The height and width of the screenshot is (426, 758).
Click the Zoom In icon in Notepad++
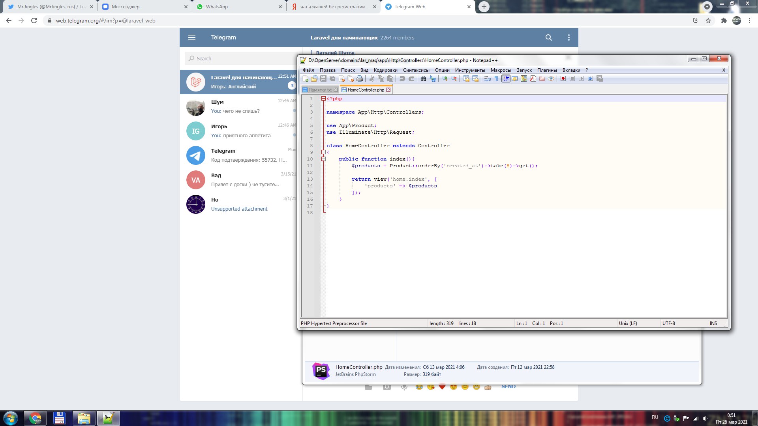445,78
